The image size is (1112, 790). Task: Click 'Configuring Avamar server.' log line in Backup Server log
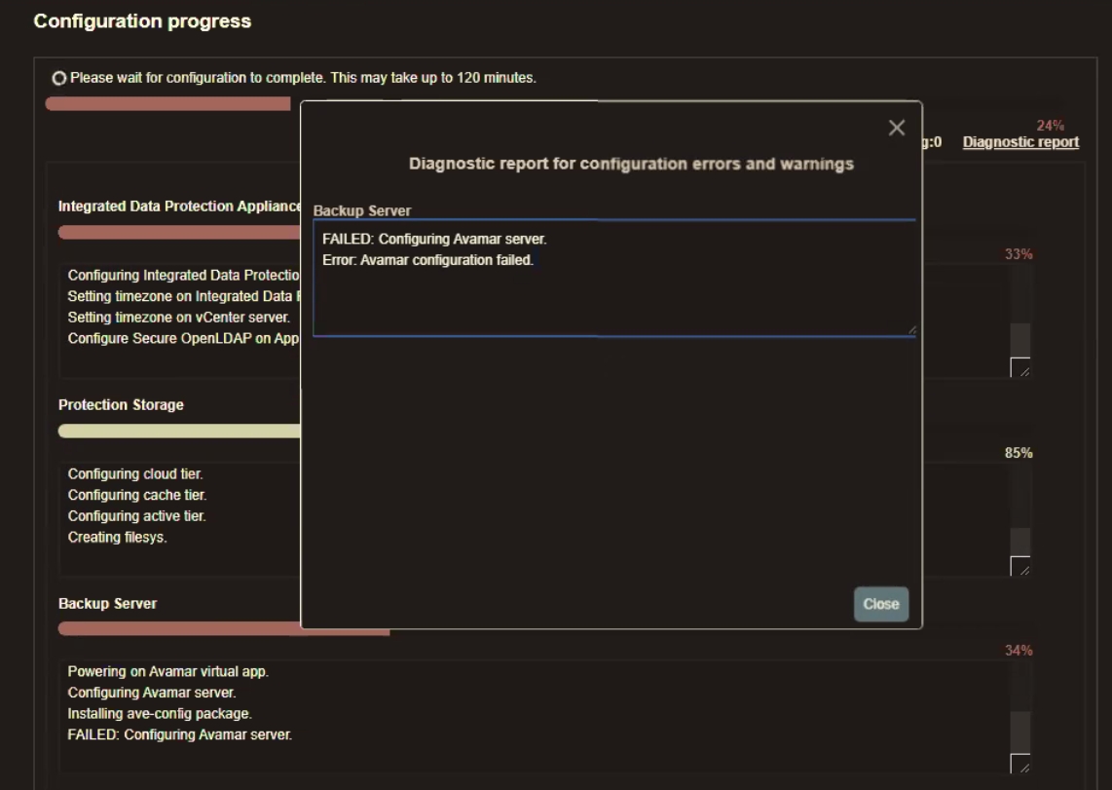[152, 693]
